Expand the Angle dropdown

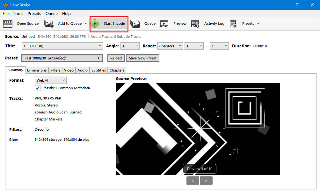coord(130,46)
